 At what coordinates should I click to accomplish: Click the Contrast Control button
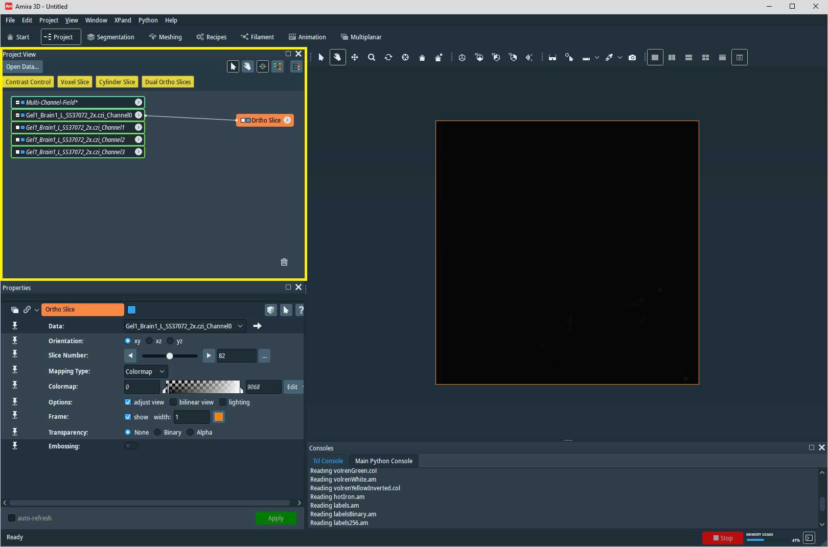[28, 82]
